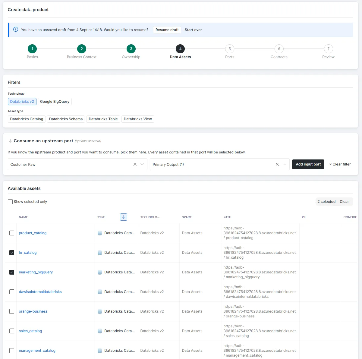The image size is (362, 359).
Task: Open the sales_catalog link
Action: 30,331
